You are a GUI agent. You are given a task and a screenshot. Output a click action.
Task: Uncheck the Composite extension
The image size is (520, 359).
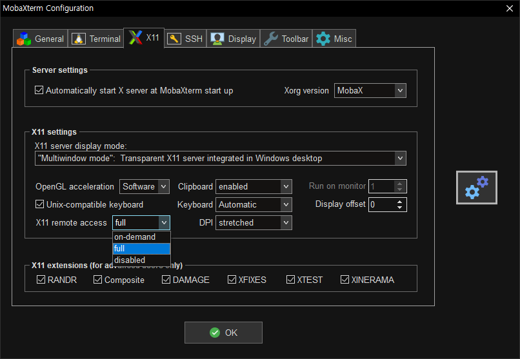[97, 280]
